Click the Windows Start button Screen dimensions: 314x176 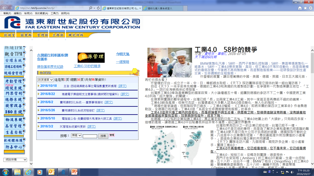coord(6,171)
